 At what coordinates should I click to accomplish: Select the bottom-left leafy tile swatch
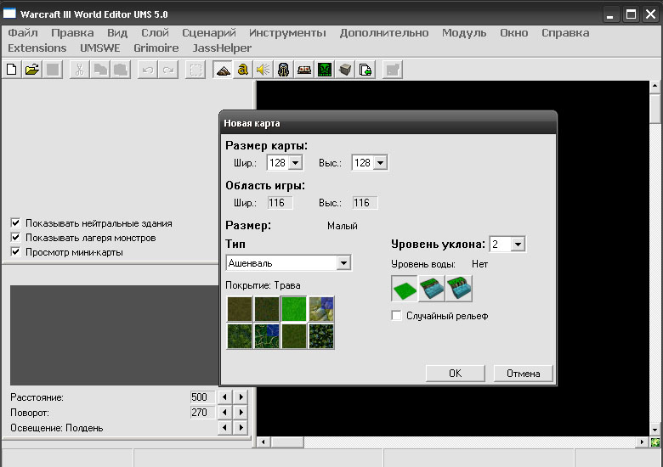coord(240,336)
